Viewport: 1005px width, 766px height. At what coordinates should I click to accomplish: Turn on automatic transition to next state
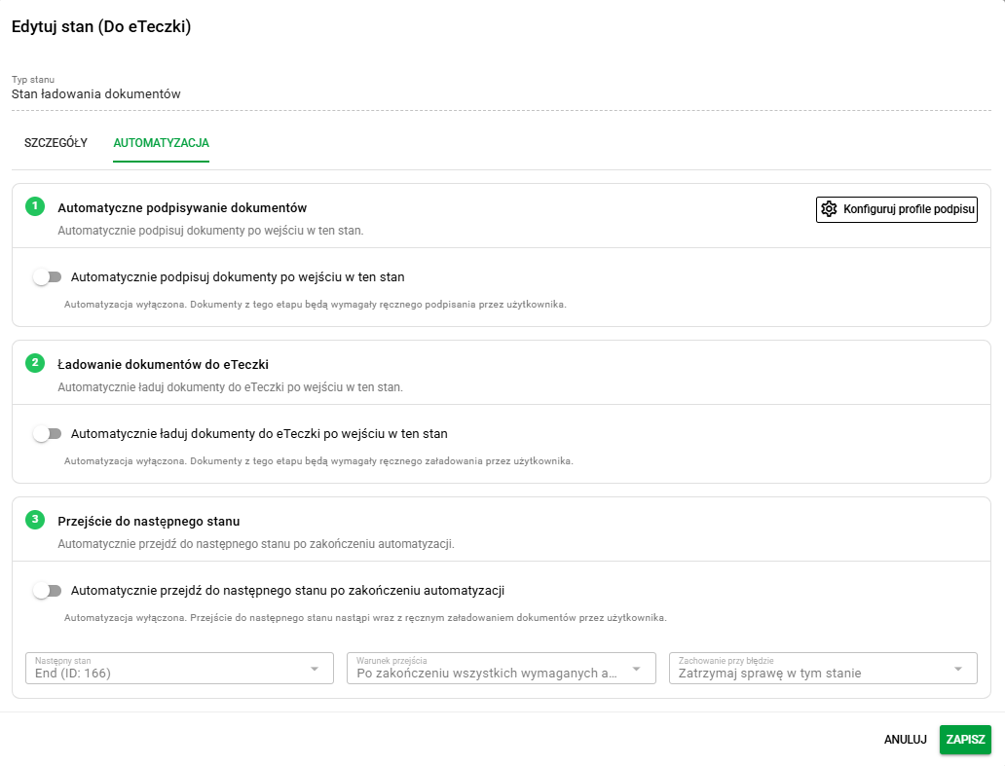[48, 591]
